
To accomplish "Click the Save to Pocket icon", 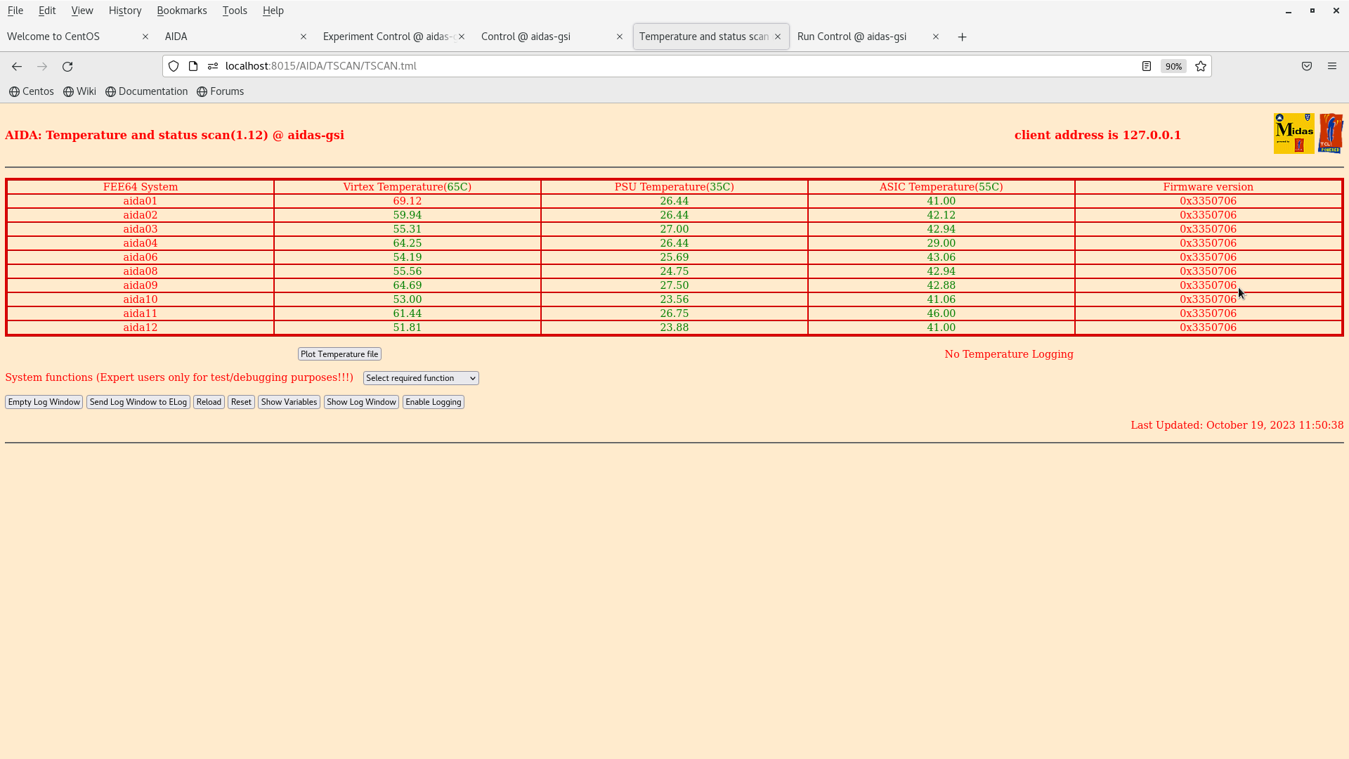I will [x=1307, y=66].
